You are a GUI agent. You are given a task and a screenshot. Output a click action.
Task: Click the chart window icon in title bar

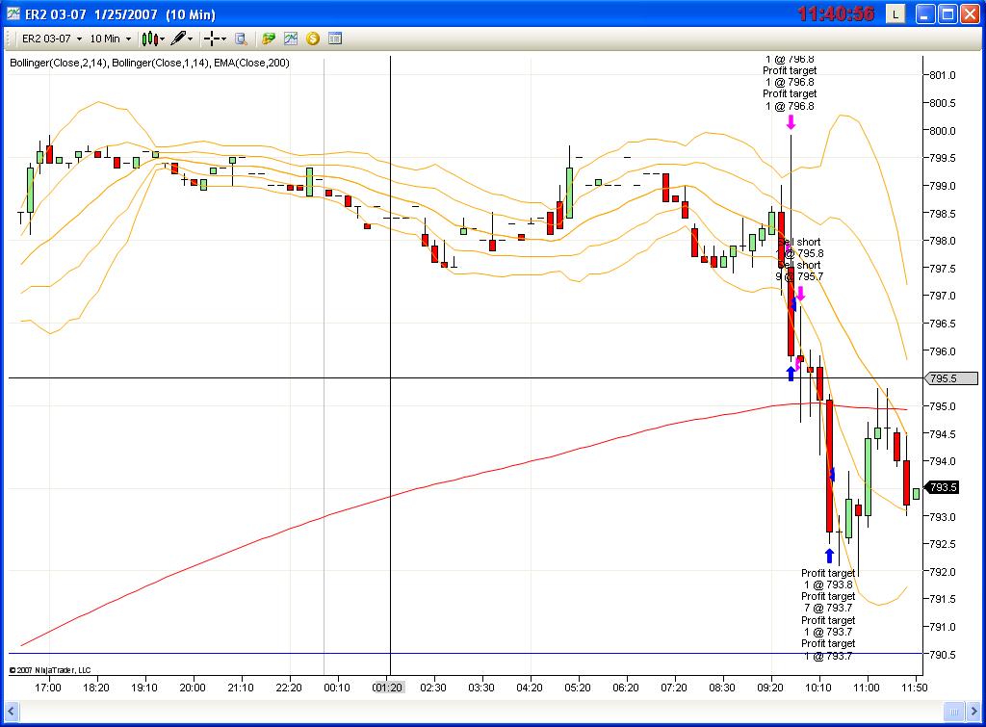click(13, 13)
